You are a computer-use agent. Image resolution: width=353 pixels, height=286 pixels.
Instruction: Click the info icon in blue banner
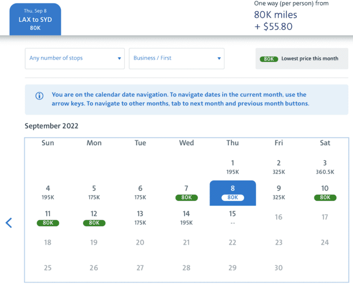click(x=39, y=96)
